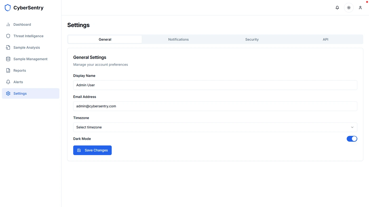Screen dimensions: 369x207
Task: Turn off the Dark Mode switch
Action: coord(352,139)
